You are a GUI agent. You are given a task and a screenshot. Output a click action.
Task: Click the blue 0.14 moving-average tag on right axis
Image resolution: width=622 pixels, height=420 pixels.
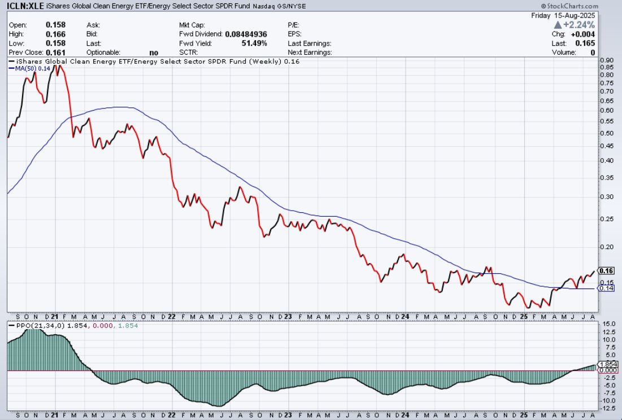click(x=606, y=288)
